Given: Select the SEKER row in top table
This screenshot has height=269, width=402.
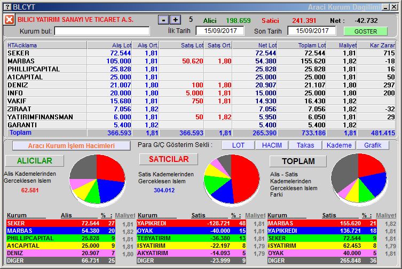Looking at the screenshot, I should [201, 53].
